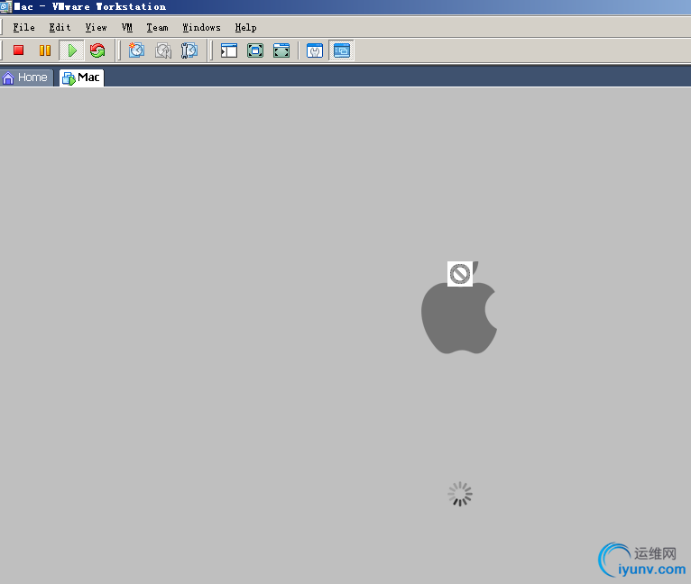This screenshot has width=691, height=584.
Task: Power on the VM with the green play button
Action: [72, 50]
